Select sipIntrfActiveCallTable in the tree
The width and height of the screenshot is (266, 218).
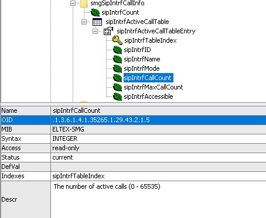[137, 22]
